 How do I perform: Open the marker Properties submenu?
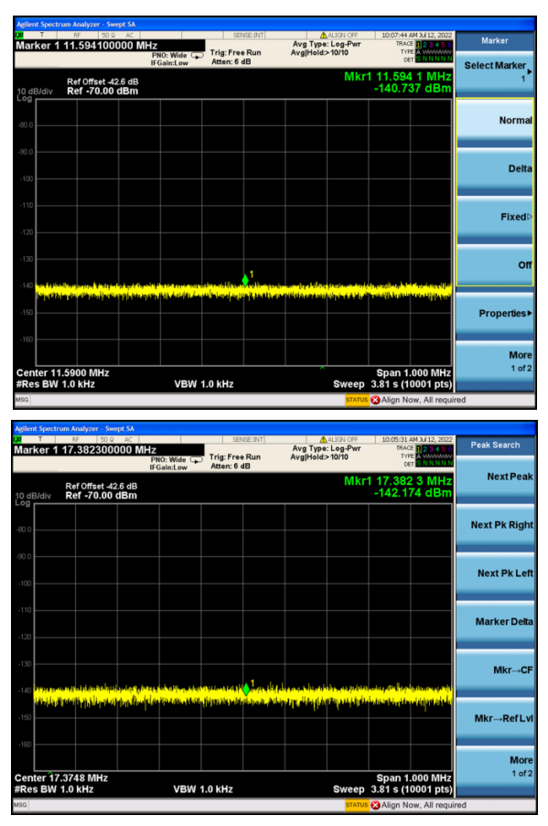pos(495,314)
